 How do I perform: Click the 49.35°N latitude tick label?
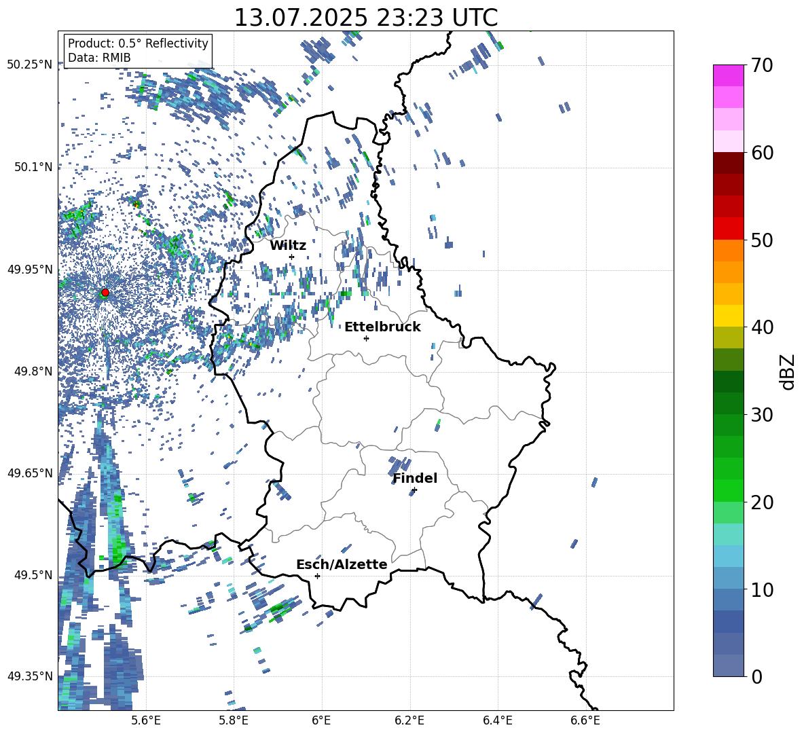30,676
